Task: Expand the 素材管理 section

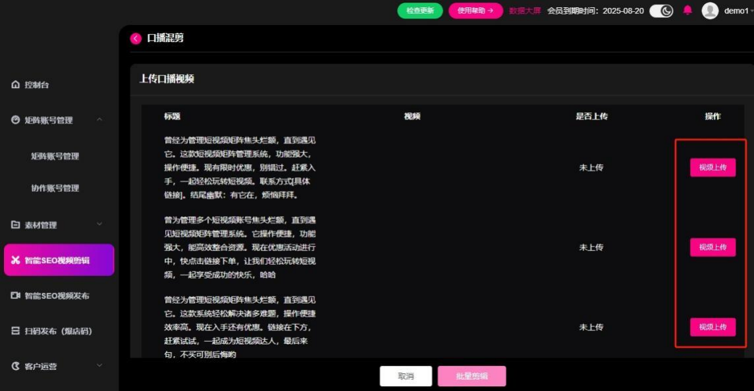Action: [100, 225]
